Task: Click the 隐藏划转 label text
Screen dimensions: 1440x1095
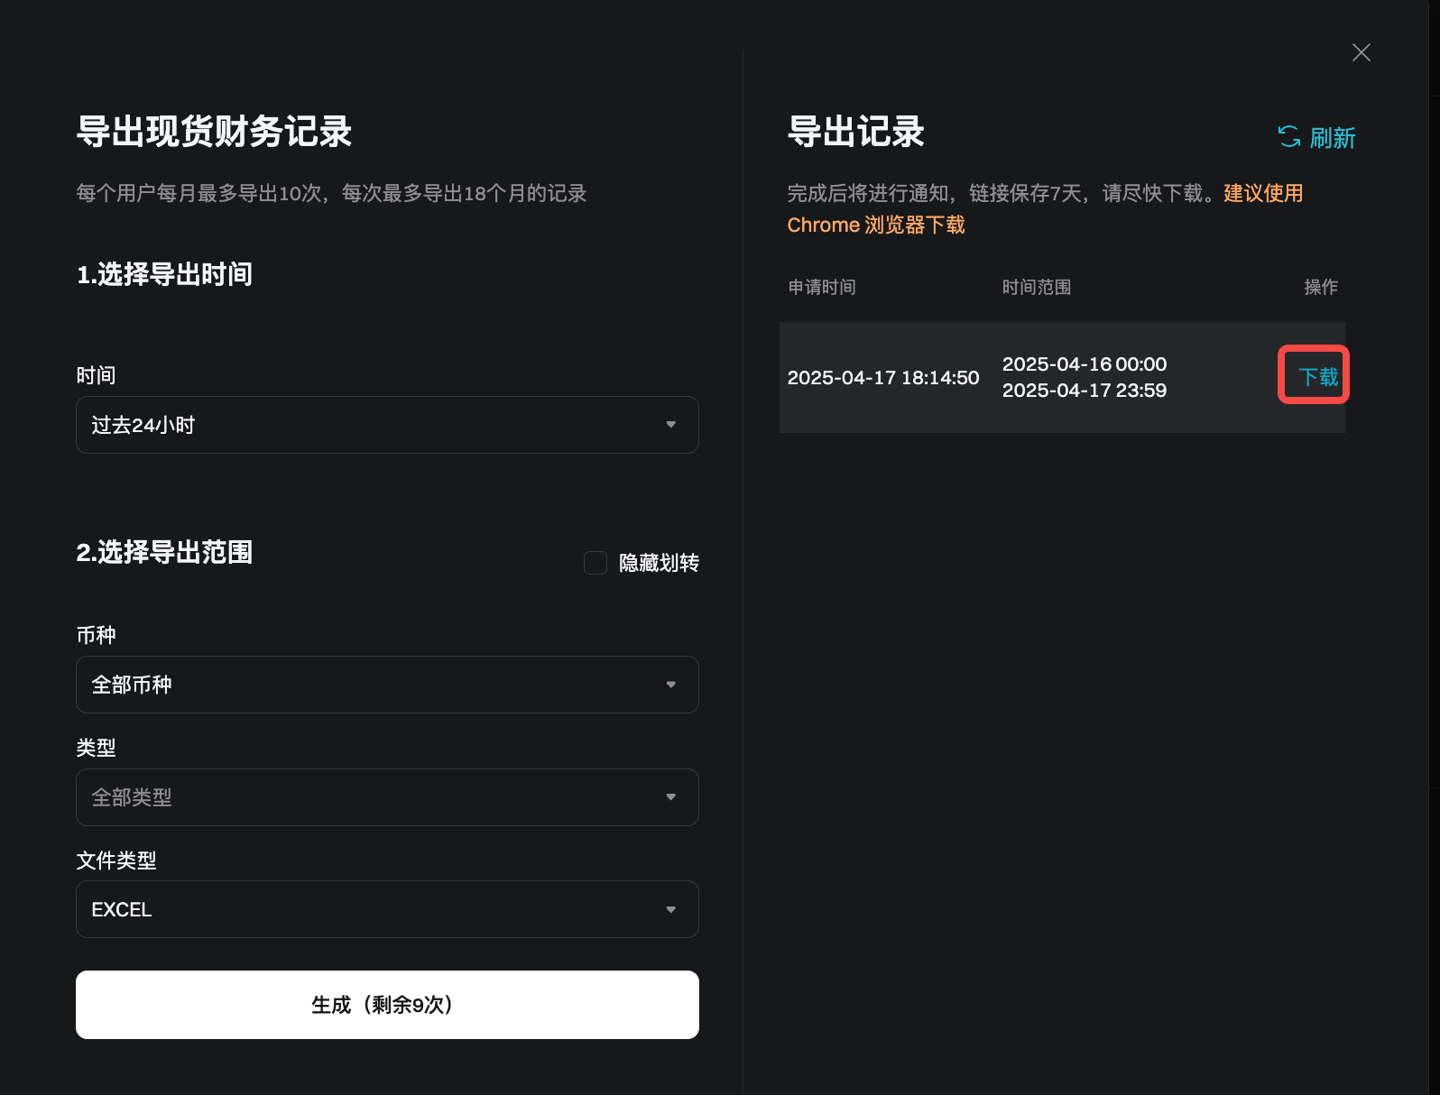Action: tap(659, 563)
